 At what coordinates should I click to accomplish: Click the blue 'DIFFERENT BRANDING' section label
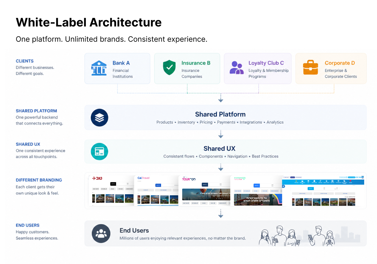(39, 180)
